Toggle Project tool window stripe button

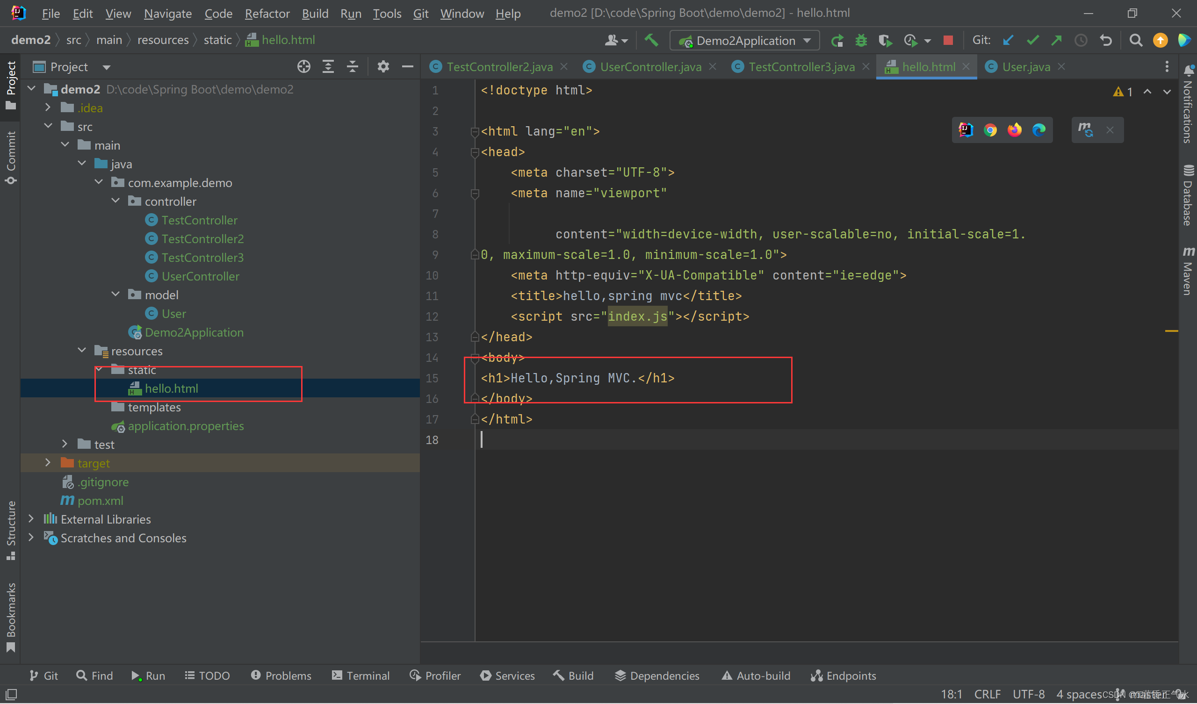tap(10, 86)
